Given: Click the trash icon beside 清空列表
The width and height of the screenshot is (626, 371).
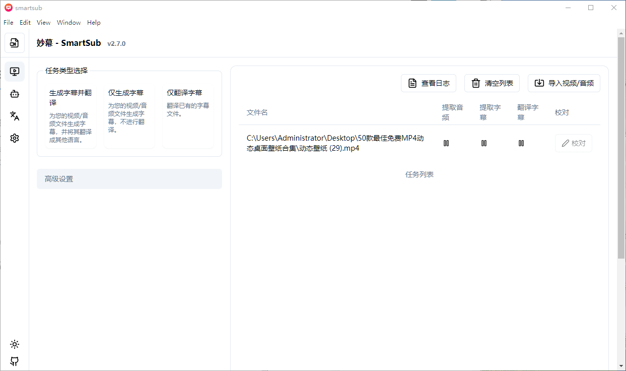Looking at the screenshot, I should (475, 83).
